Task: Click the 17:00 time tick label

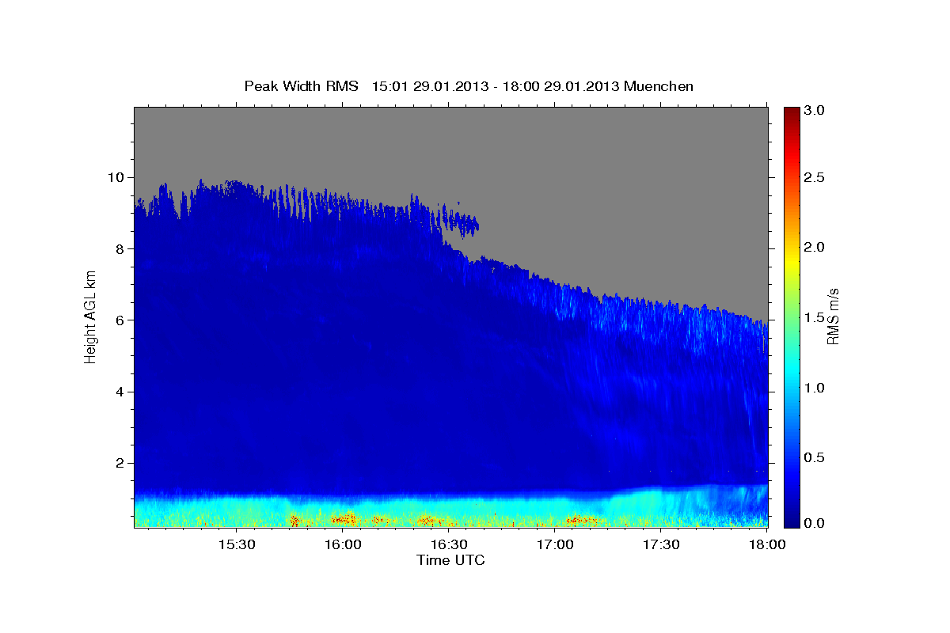Action: point(555,544)
